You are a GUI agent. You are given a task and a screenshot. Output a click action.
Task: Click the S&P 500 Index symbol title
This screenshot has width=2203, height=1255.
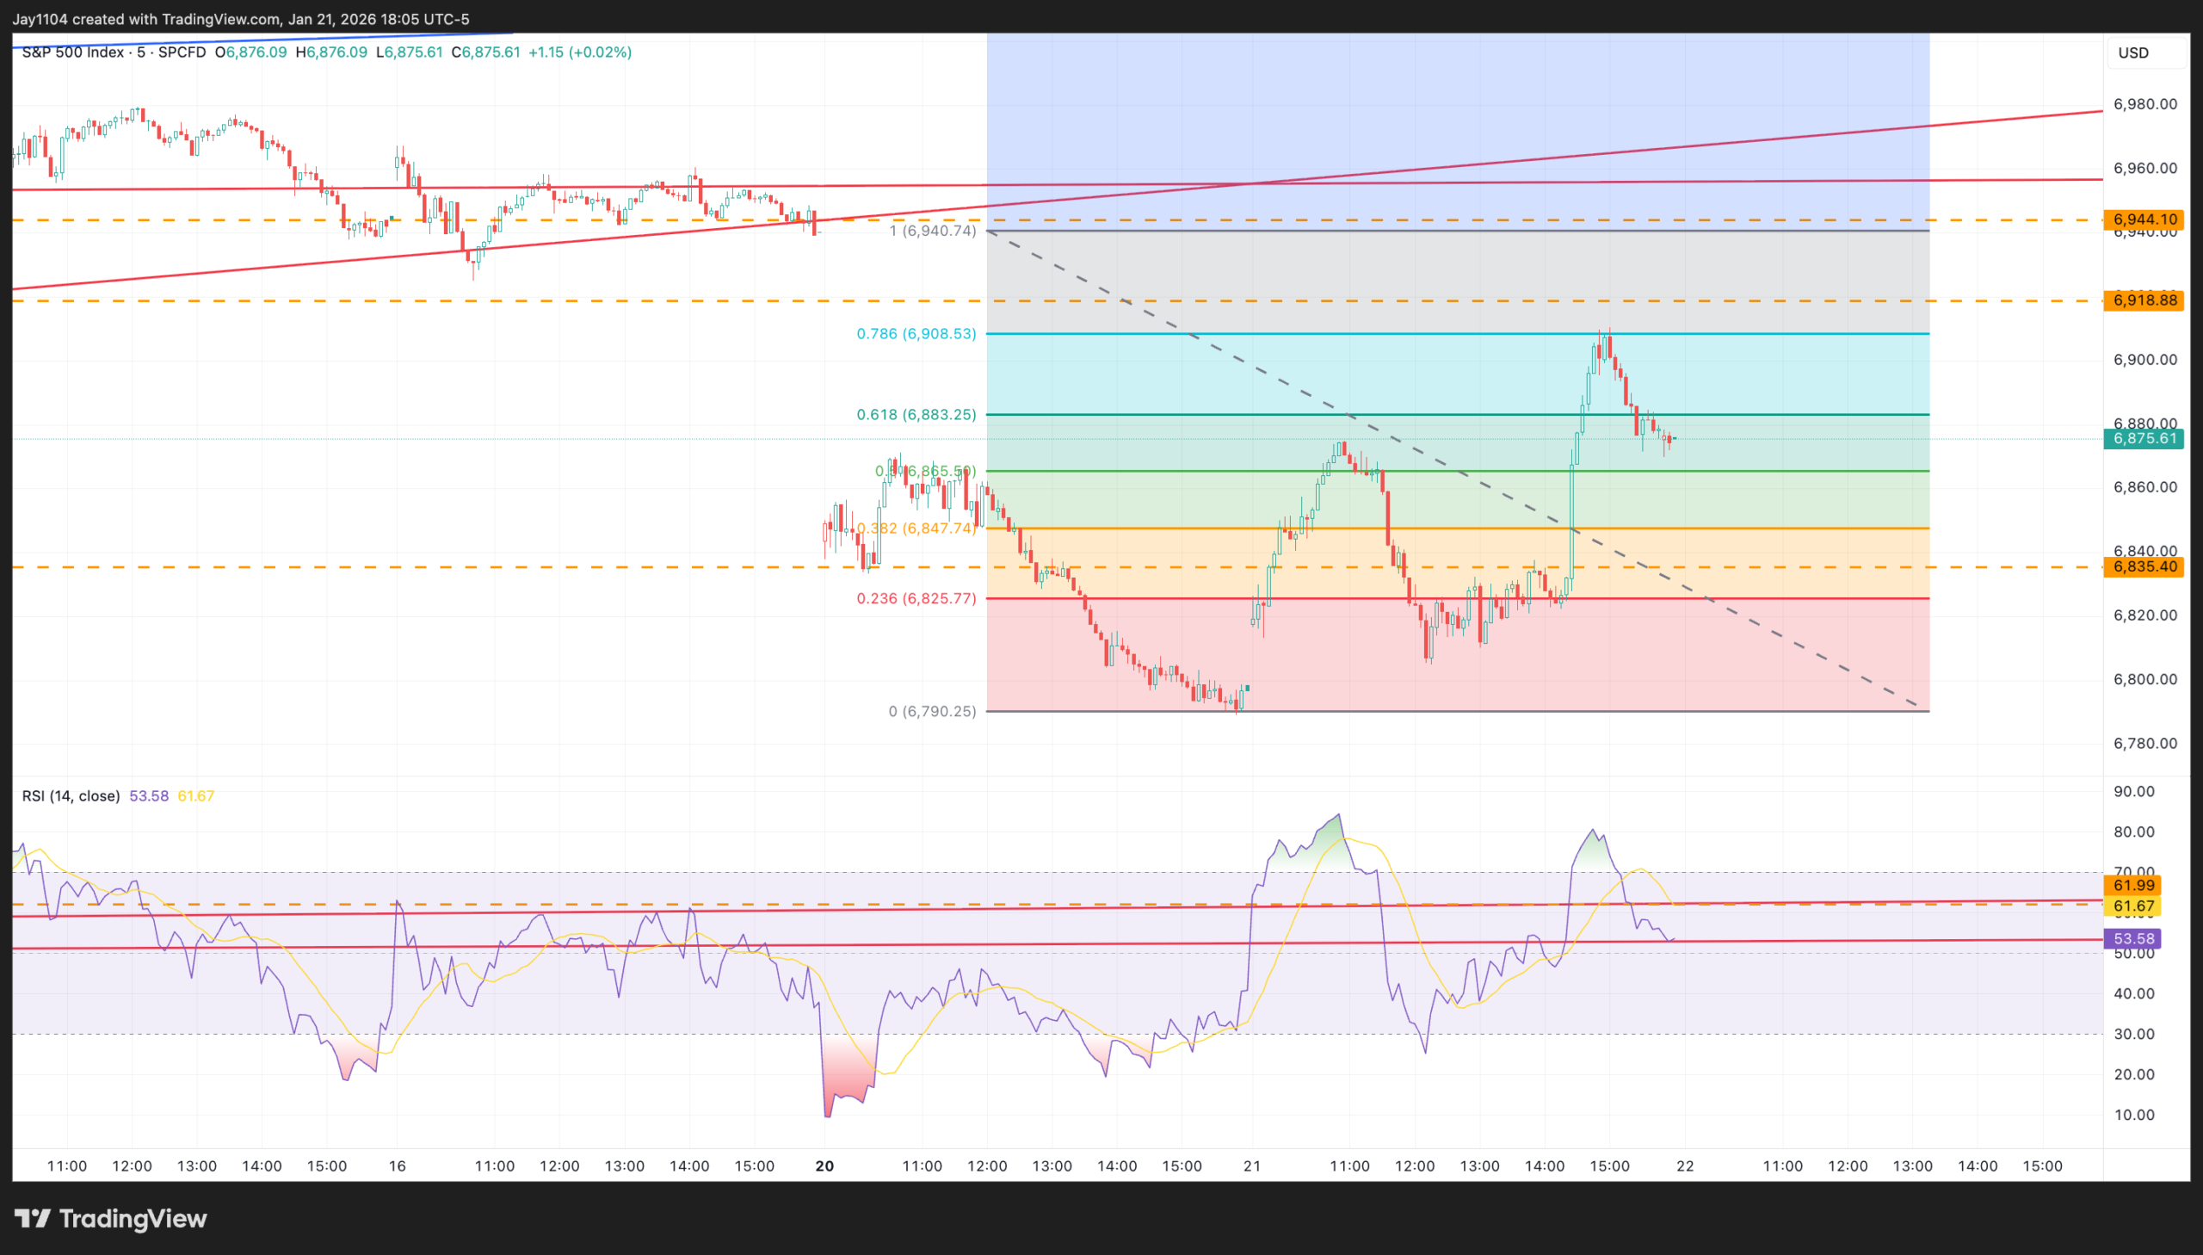(x=73, y=52)
